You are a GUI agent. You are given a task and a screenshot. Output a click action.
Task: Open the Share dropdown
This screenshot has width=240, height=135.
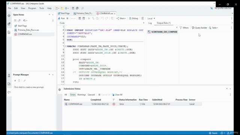tap(121, 18)
